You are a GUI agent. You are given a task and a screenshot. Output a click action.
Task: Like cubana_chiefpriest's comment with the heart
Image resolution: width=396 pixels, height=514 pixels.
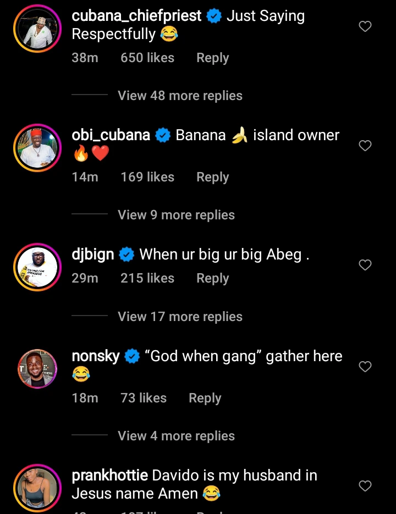coord(365,26)
